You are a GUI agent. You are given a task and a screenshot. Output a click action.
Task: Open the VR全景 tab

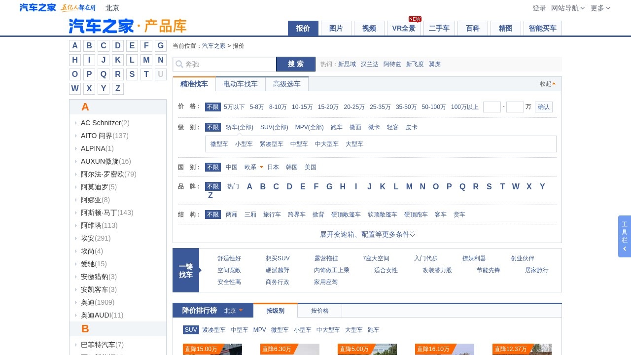(x=404, y=28)
